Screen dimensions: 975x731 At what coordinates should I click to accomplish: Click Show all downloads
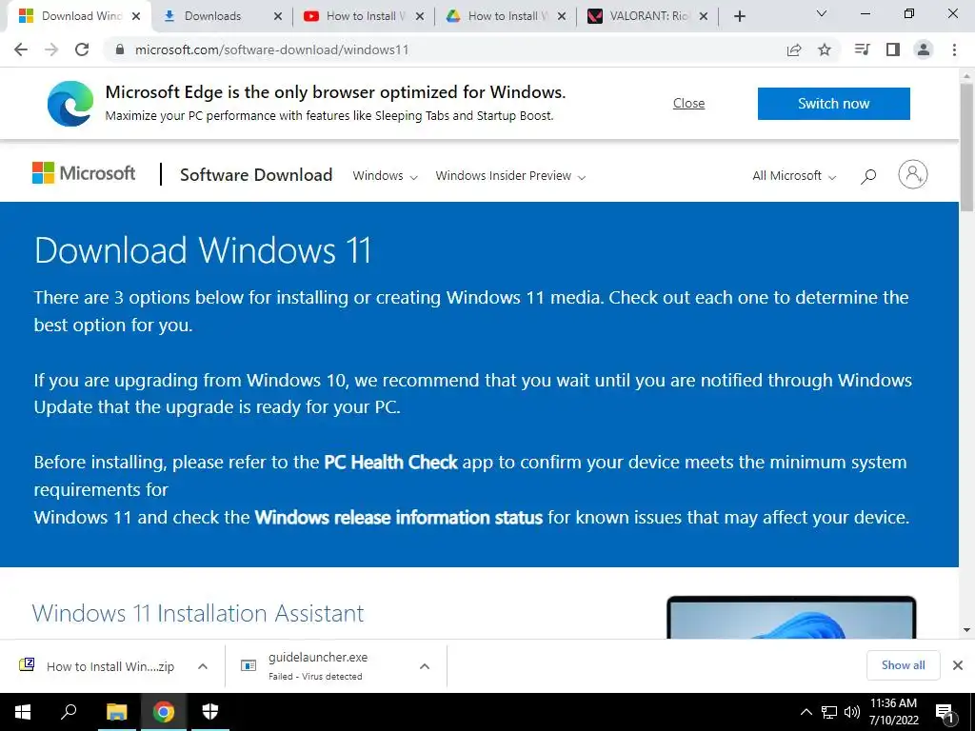coord(903,665)
